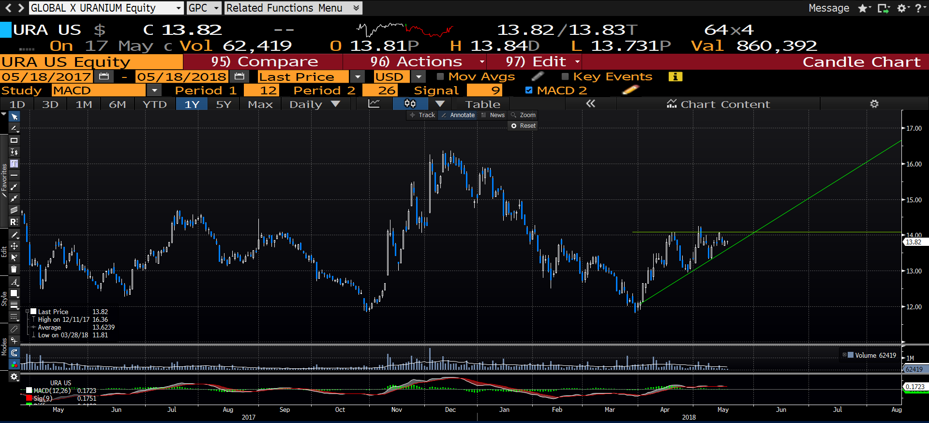Edit moving averages with pencil icon
929x423 pixels.
click(x=537, y=76)
